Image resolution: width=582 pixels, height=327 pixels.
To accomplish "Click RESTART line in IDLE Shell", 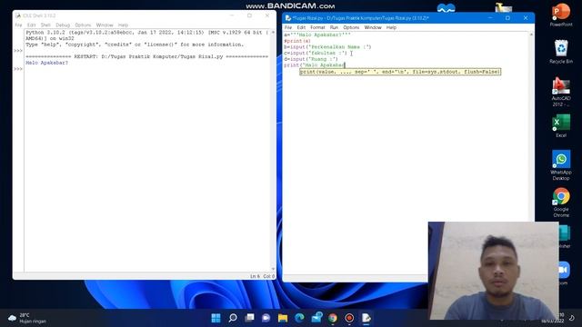I will coord(146,56).
